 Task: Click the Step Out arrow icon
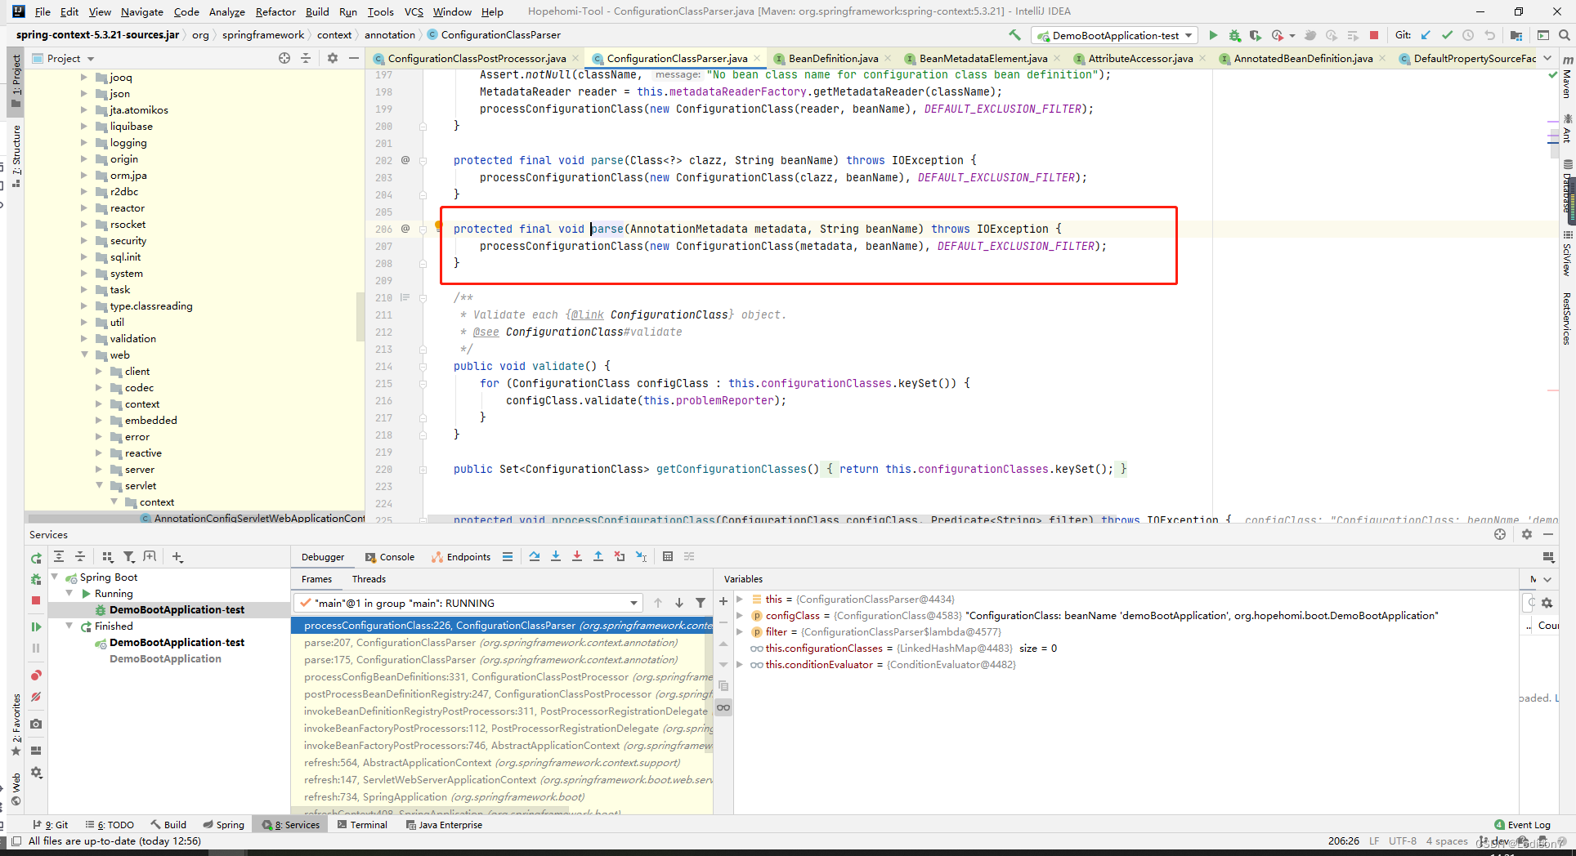click(x=598, y=556)
